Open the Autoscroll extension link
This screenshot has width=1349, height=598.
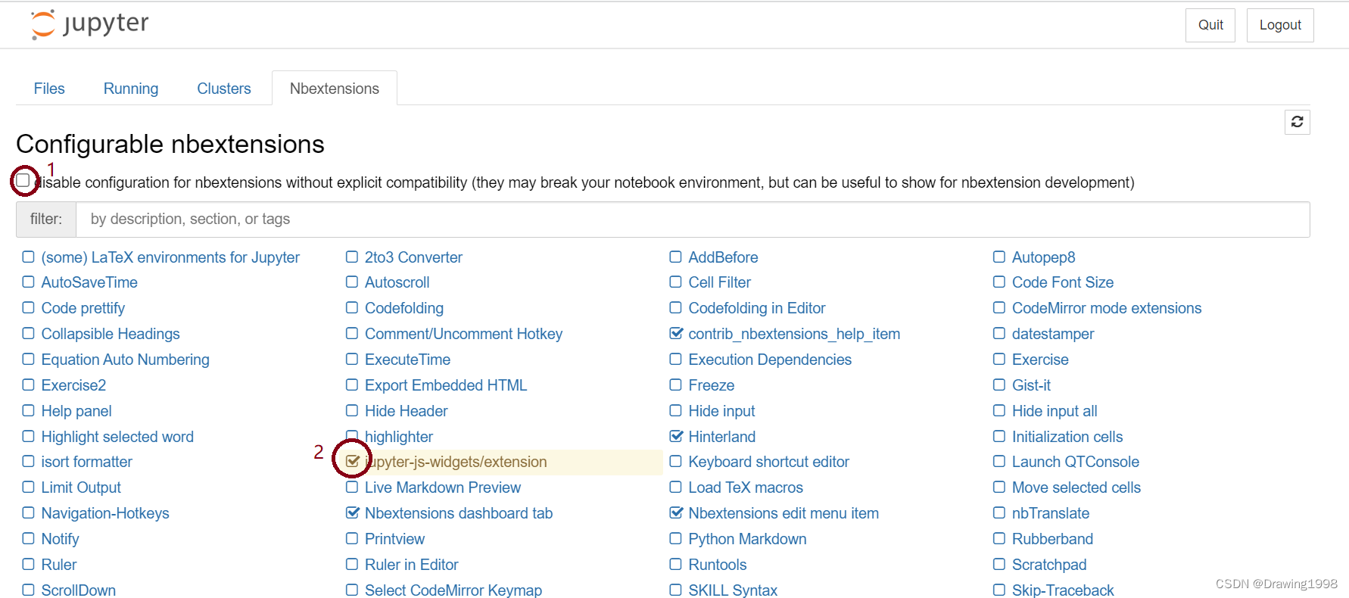point(397,282)
